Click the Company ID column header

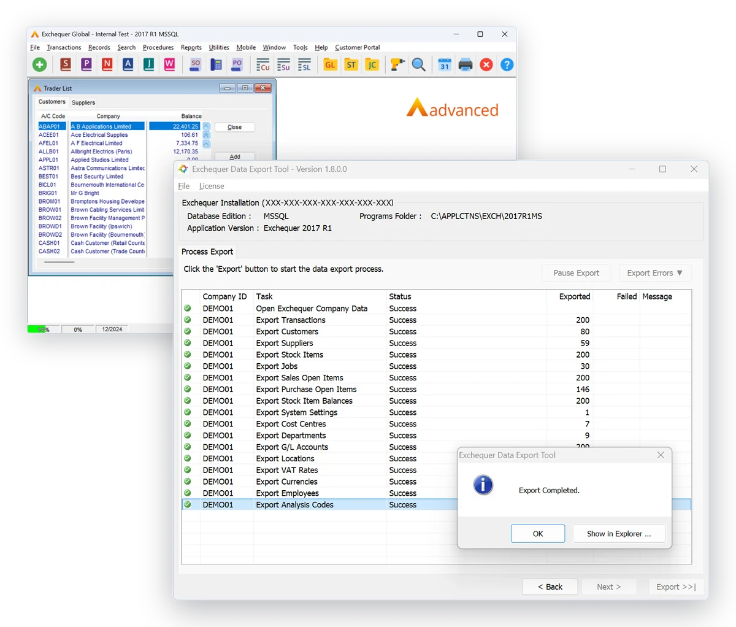click(224, 296)
